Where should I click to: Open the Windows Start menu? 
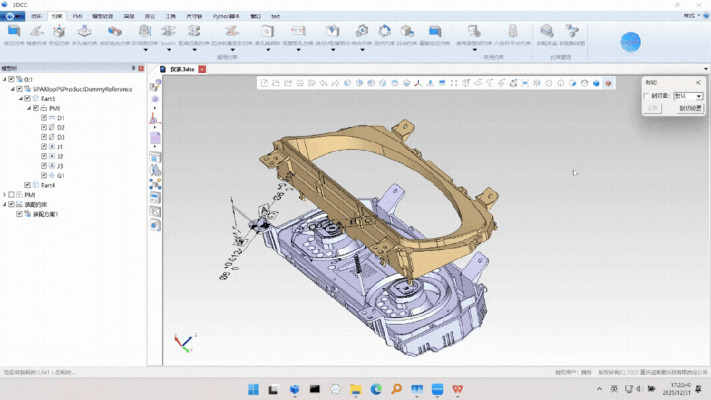pos(254,389)
